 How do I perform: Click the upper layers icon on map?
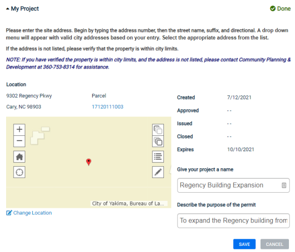coord(158,130)
